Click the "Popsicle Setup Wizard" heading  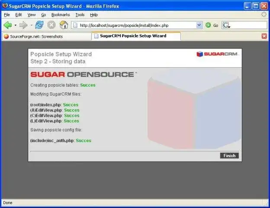61,54
